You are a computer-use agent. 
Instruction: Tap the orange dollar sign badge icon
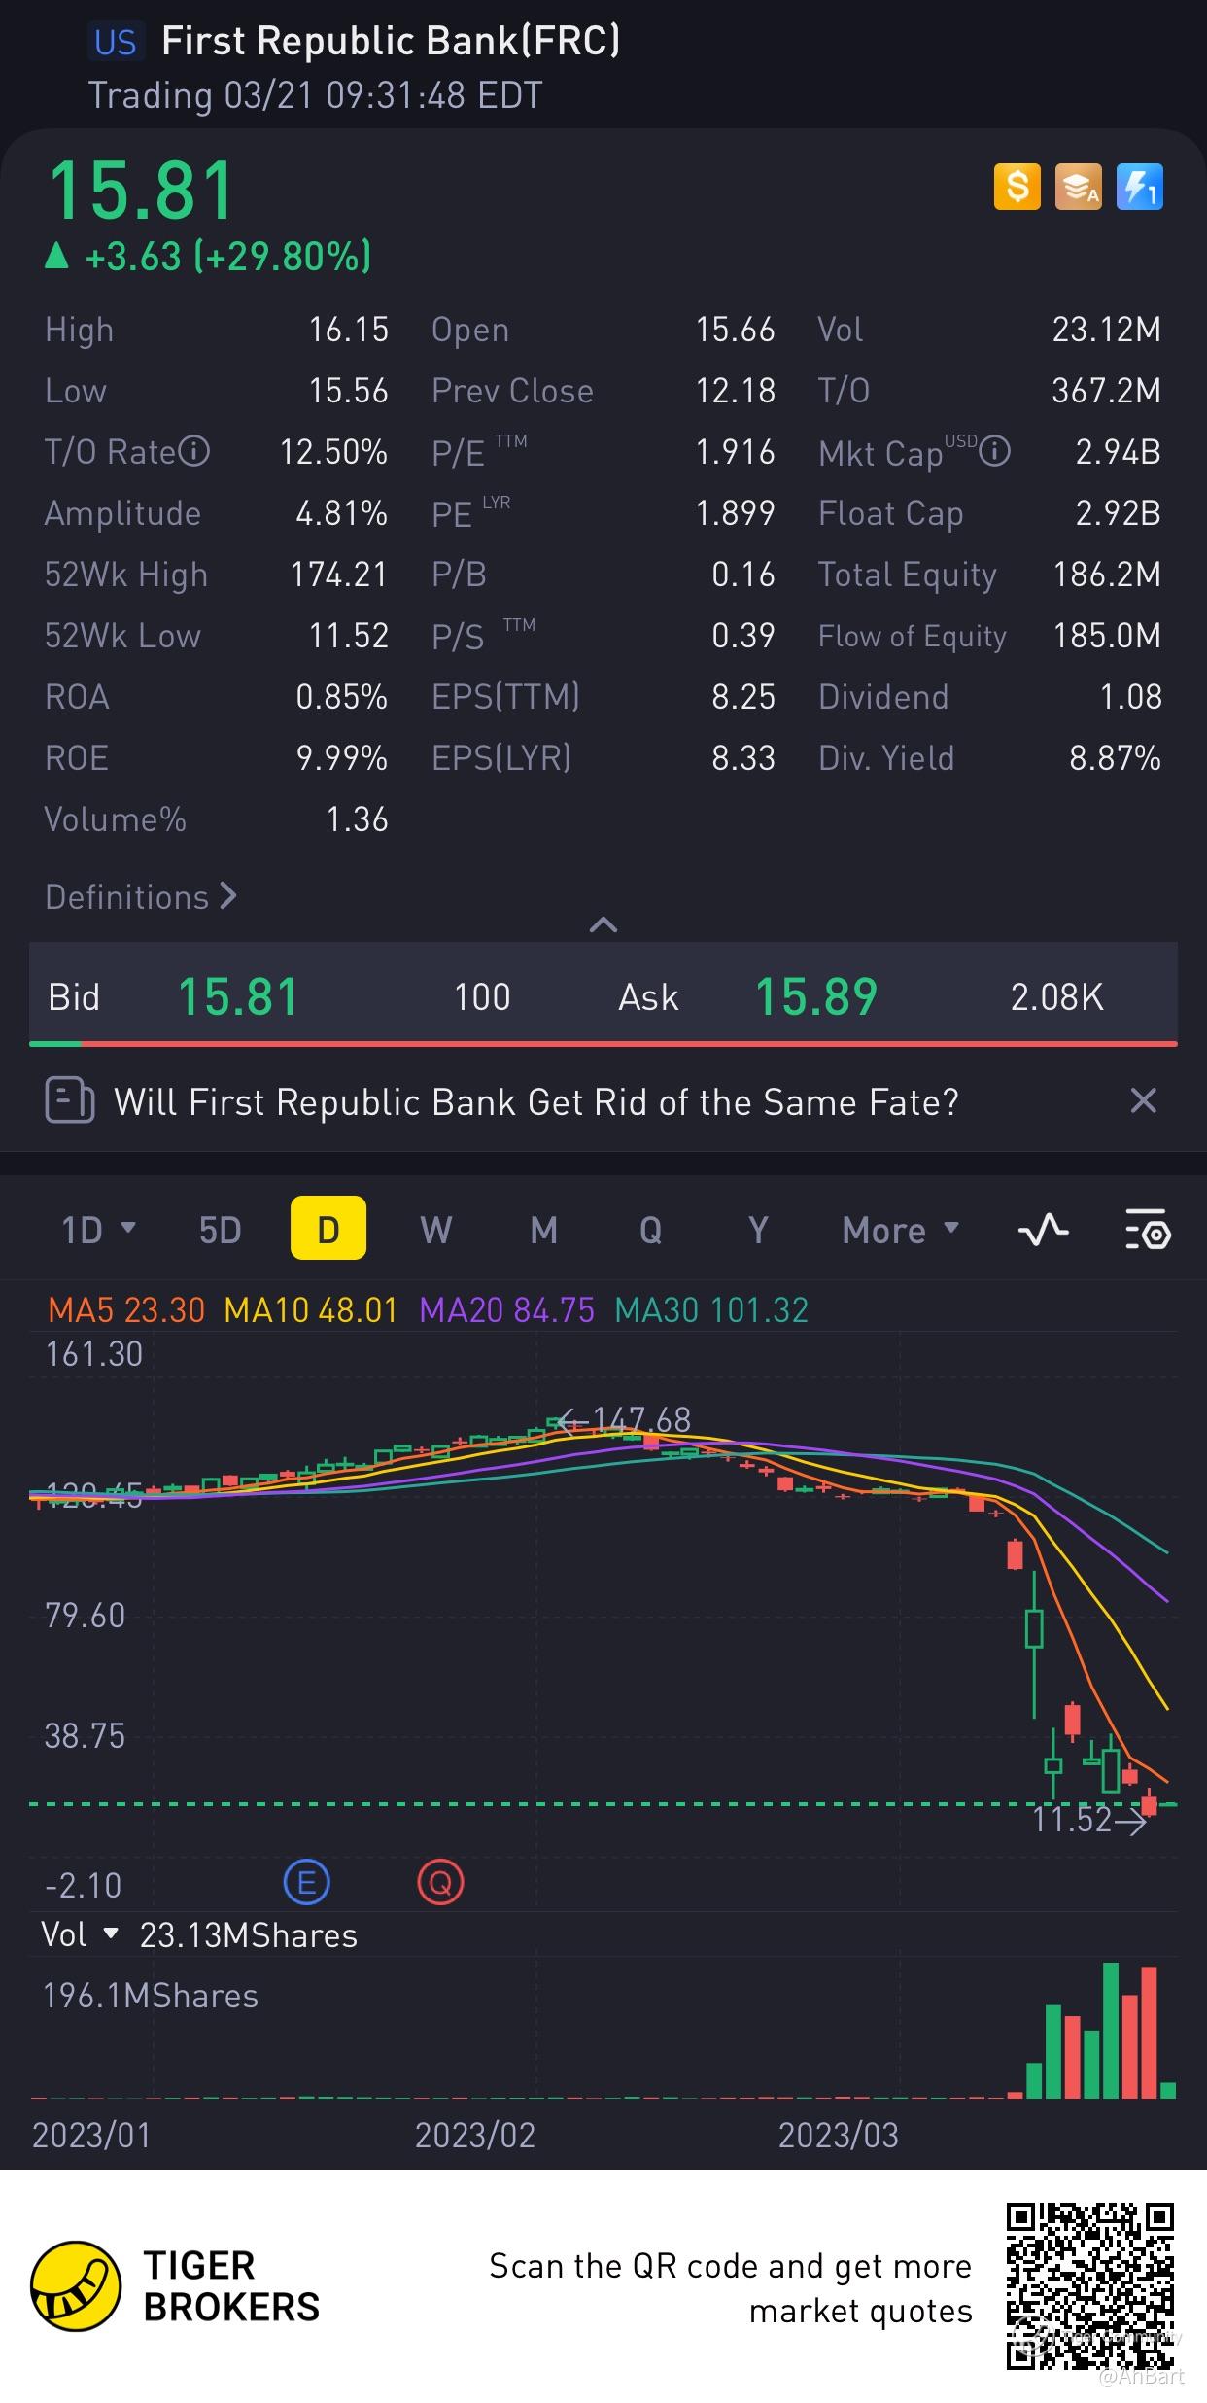click(1017, 187)
